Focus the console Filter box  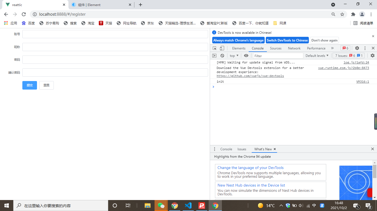[x=278, y=55]
